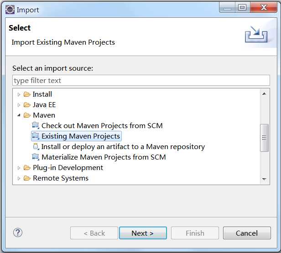
Task: Collapse the Maven tree node
Action: [19, 115]
